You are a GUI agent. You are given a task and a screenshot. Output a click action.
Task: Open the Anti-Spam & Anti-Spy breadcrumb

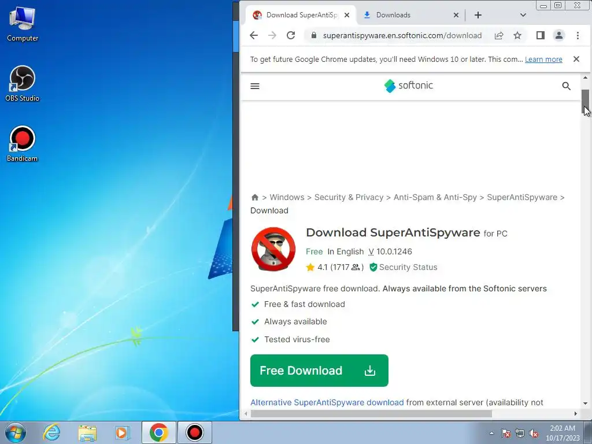(x=435, y=198)
